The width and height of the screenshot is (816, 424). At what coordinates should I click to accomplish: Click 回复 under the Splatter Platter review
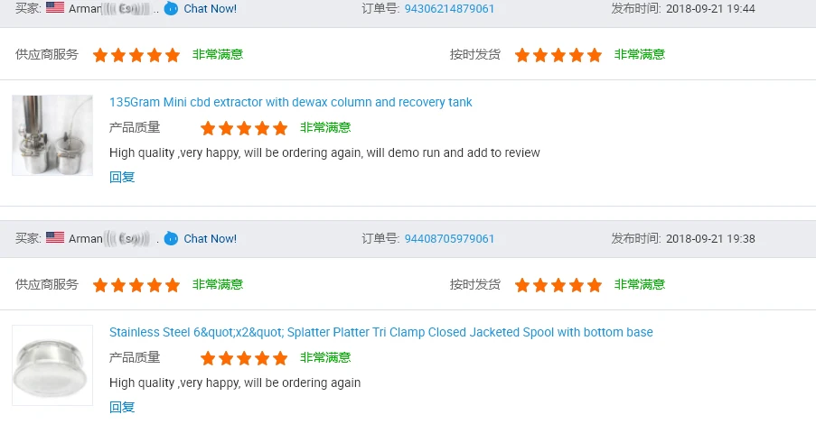pos(122,407)
